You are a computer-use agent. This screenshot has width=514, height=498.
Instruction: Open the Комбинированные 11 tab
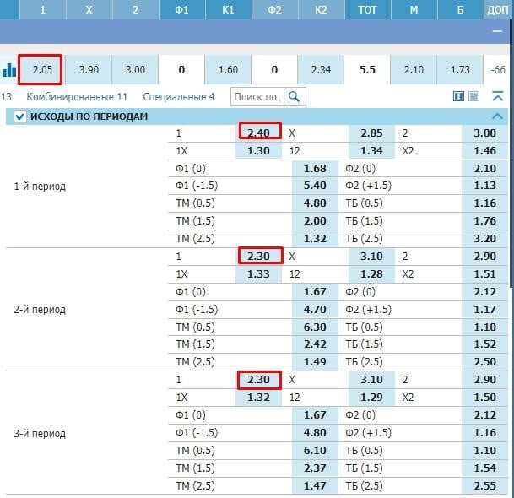tap(77, 97)
